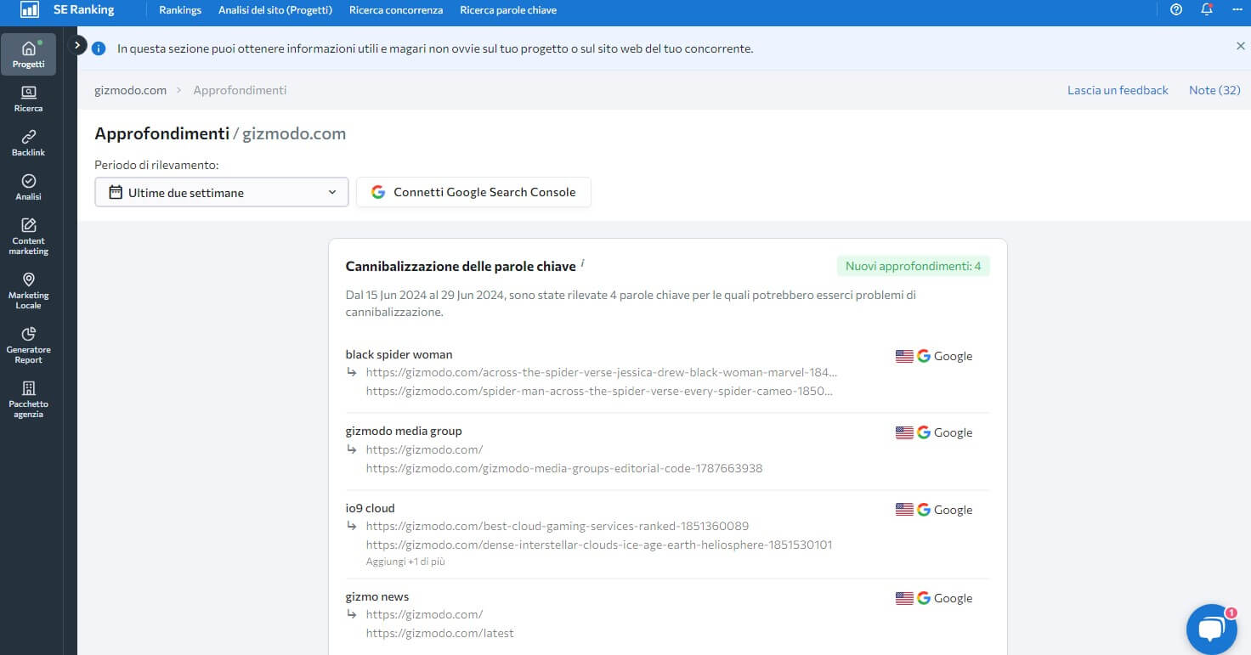Click Connetti Google Search Console button

(x=473, y=192)
